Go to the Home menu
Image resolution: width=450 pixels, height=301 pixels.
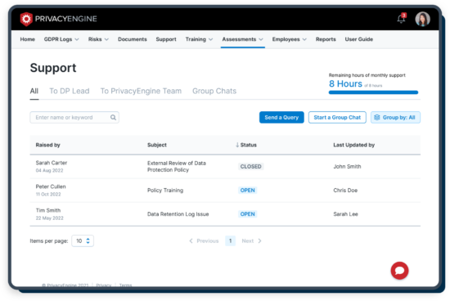coord(28,39)
